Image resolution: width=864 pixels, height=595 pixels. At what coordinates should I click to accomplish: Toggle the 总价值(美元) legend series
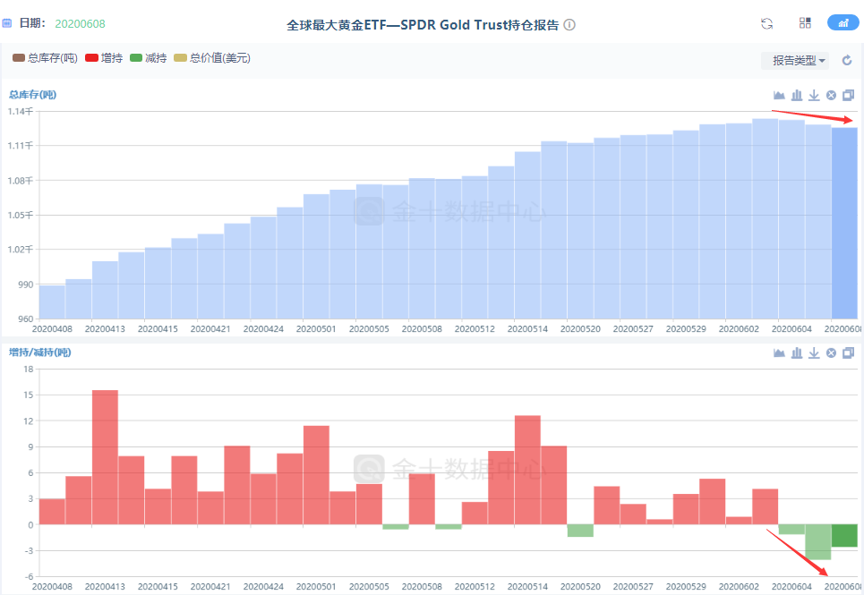click(212, 58)
